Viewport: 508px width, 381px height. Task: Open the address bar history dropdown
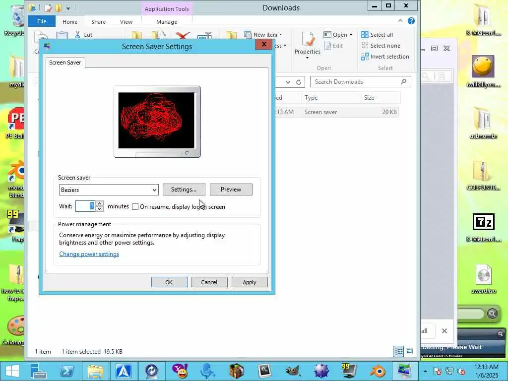point(288,82)
